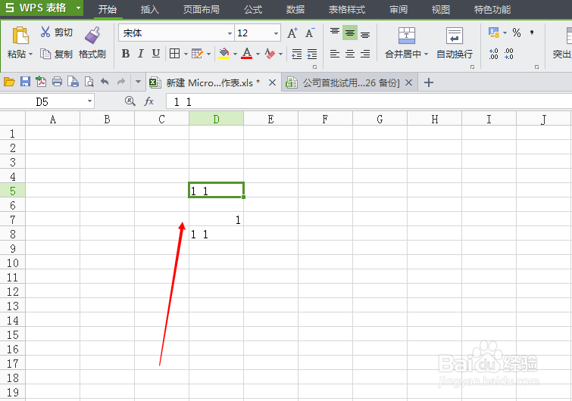Select column D header
The height and width of the screenshot is (401, 572).
(x=217, y=119)
